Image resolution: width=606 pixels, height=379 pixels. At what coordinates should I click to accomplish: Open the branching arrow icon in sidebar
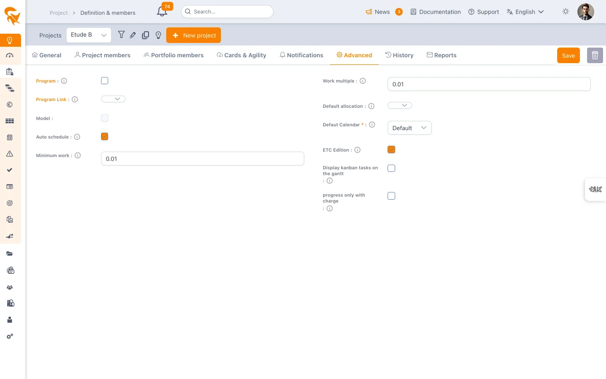(10, 236)
